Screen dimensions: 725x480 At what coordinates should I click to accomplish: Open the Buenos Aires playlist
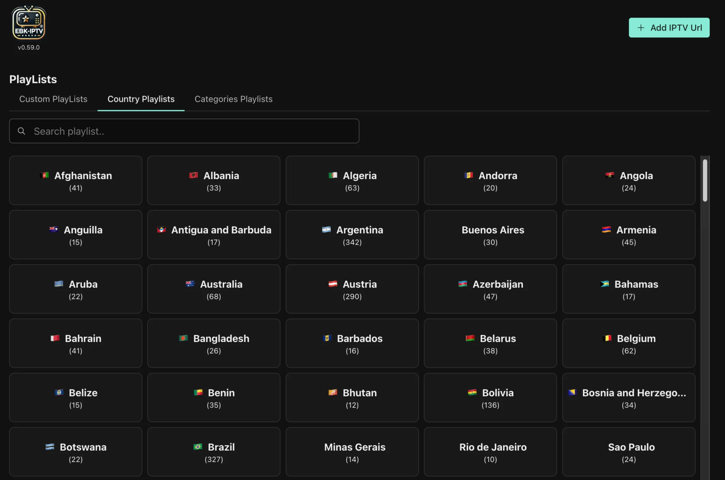pyautogui.click(x=490, y=235)
